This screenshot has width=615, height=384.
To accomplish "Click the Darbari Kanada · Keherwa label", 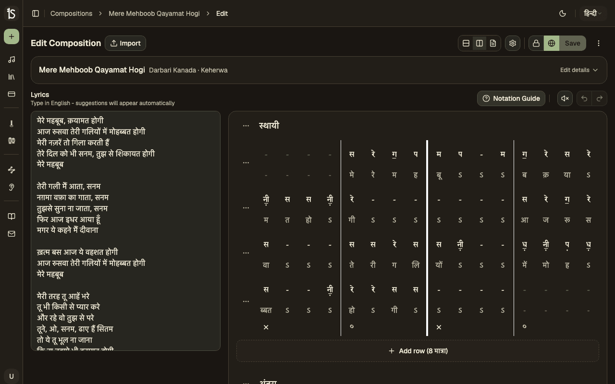I will coord(188,70).
